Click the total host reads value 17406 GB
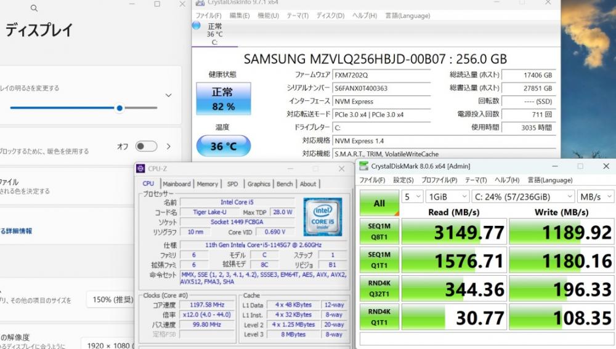This screenshot has height=349, width=616. pos(529,75)
